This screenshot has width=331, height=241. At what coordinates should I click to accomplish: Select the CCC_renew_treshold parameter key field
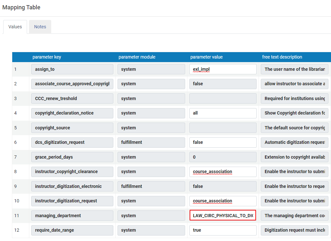72,98
